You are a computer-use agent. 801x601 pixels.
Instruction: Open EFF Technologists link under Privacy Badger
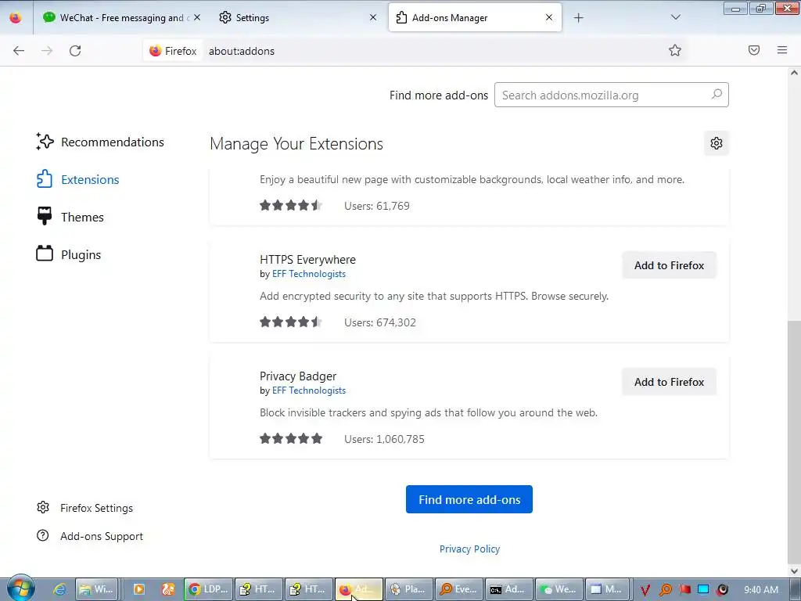pyautogui.click(x=308, y=390)
